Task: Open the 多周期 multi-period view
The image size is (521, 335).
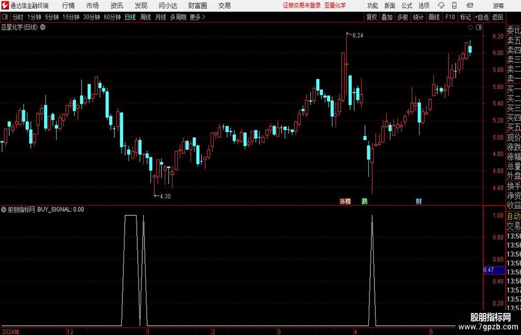Action: (x=178, y=17)
